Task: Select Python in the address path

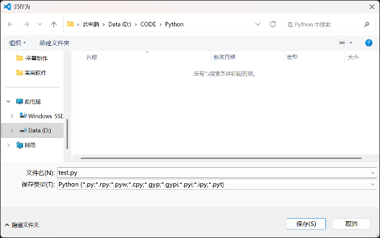Action: coord(174,24)
